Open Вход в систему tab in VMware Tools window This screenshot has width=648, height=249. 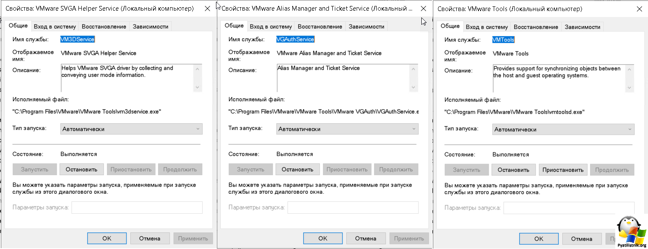[x=487, y=27]
